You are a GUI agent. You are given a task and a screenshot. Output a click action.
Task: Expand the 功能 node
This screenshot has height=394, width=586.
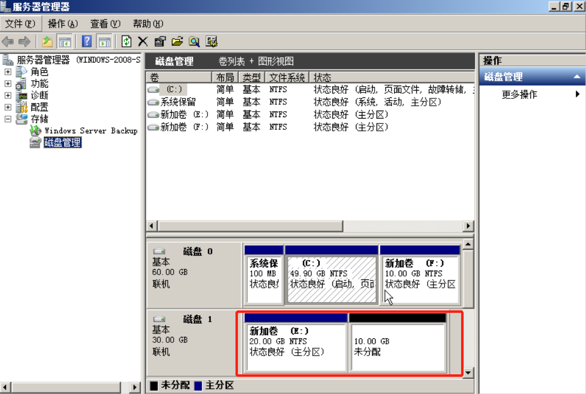coord(8,83)
